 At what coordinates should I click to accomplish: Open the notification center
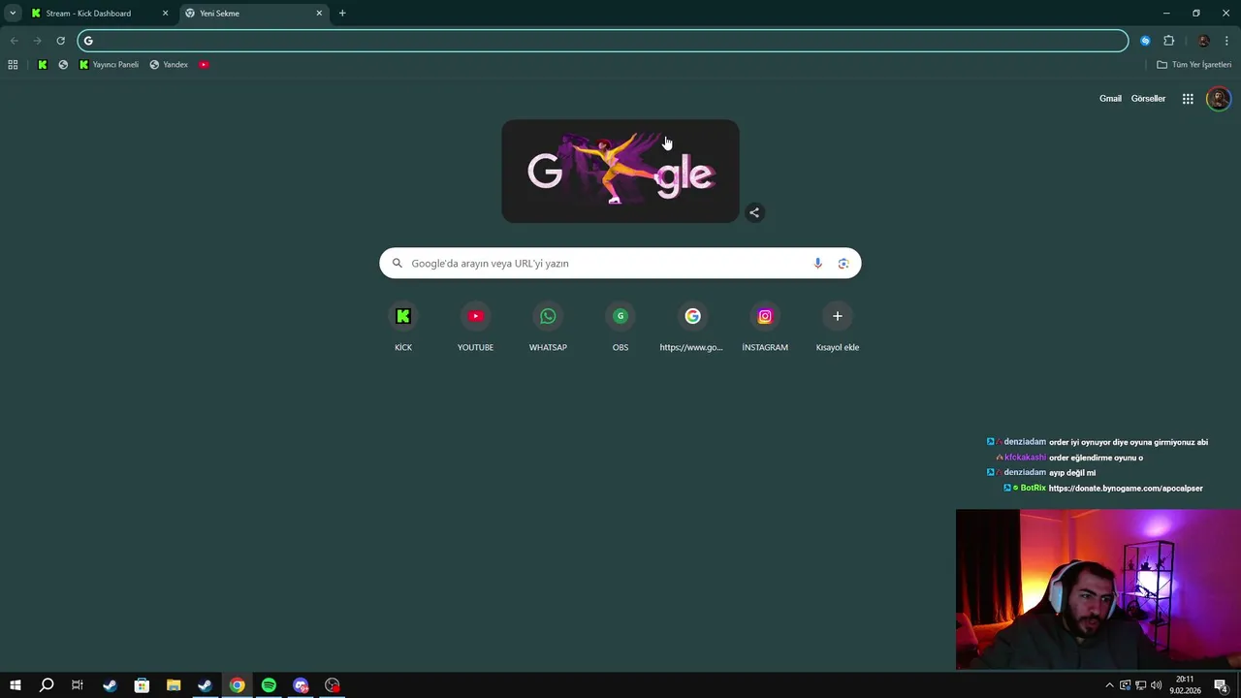[1222, 685]
